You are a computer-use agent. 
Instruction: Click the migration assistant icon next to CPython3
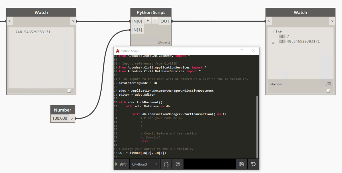click(166, 164)
